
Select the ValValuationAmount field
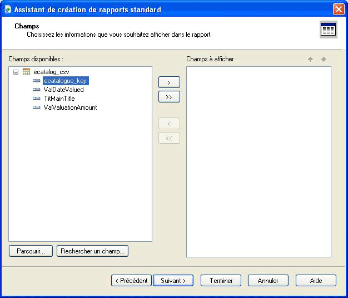coord(70,108)
